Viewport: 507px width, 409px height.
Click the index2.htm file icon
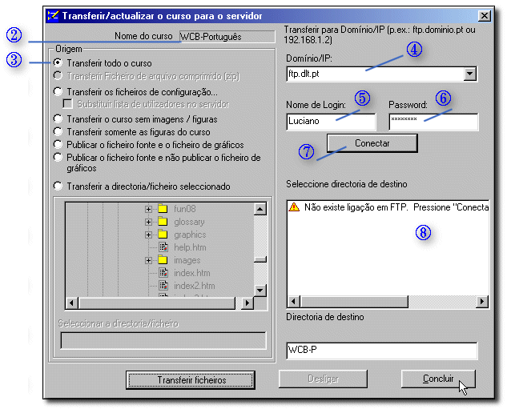(163, 286)
